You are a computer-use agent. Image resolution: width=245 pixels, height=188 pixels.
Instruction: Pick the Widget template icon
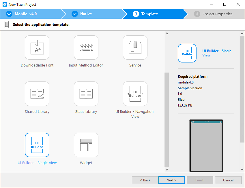tap(86, 145)
